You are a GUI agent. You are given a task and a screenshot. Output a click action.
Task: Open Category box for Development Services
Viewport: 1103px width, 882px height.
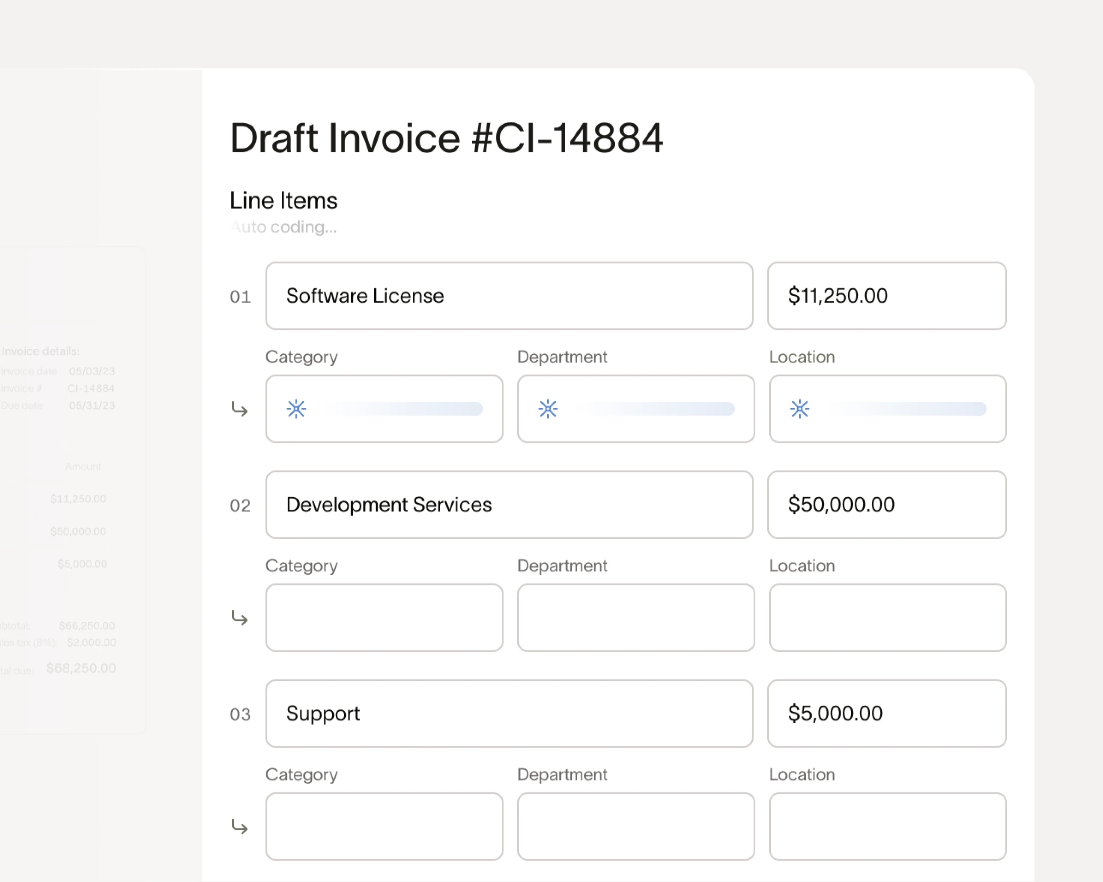(384, 618)
